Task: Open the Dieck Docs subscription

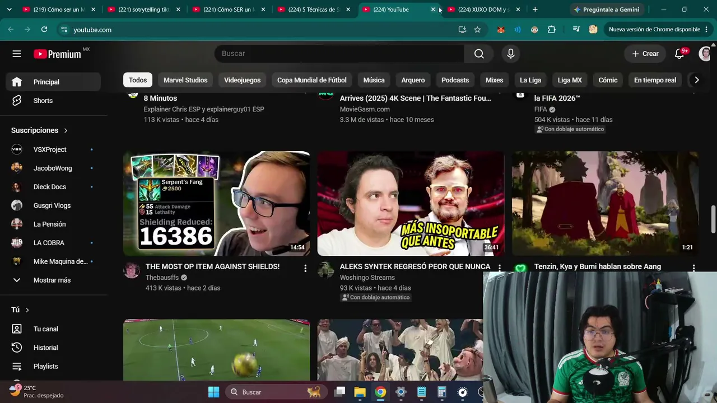Action: (54, 187)
